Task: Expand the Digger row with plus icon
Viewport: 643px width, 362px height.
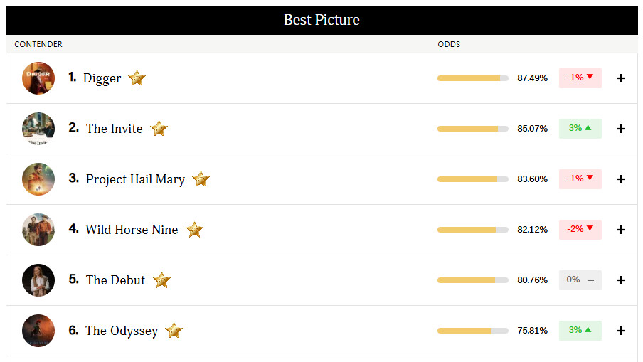Action: click(620, 78)
